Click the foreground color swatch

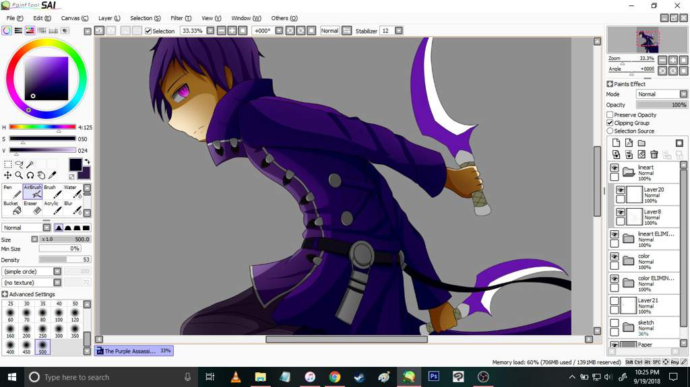pyautogui.click(x=75, y=165)
